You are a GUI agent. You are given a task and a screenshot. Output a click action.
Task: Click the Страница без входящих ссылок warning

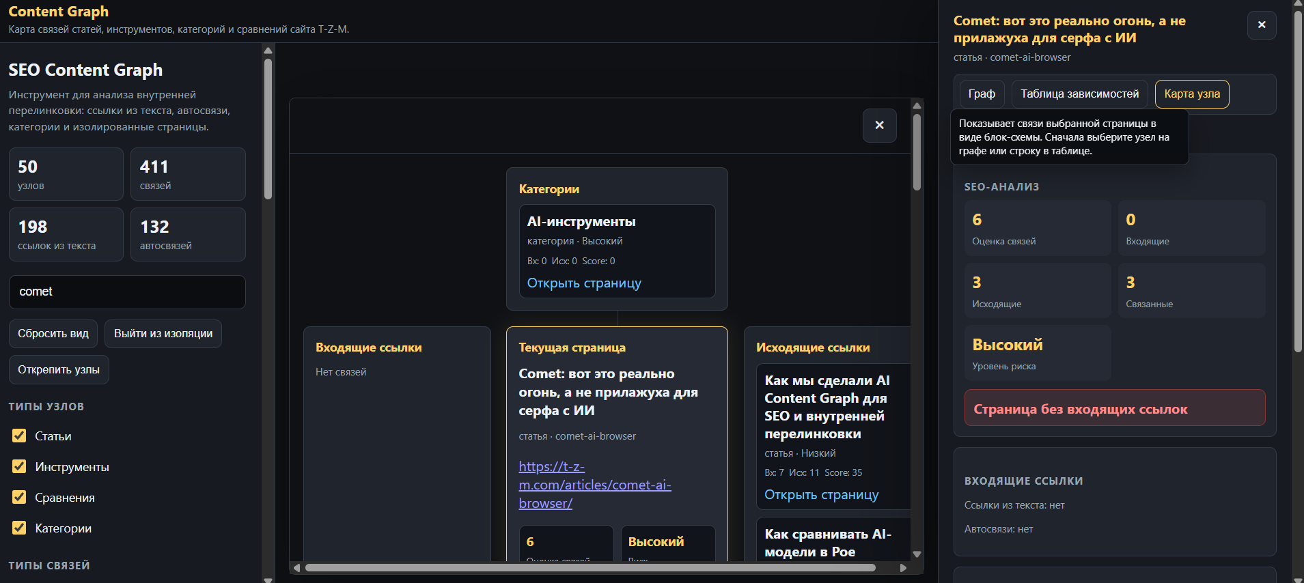click(1115, 408)
